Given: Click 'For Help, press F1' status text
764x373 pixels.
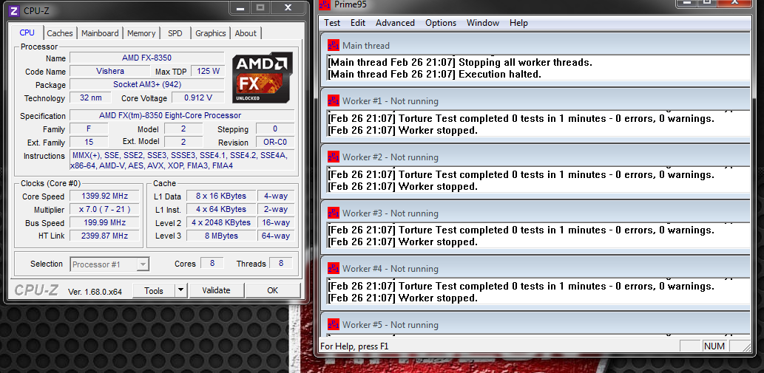Looking at the screenshot, I should pyautogui.click(x=354, y=346).
